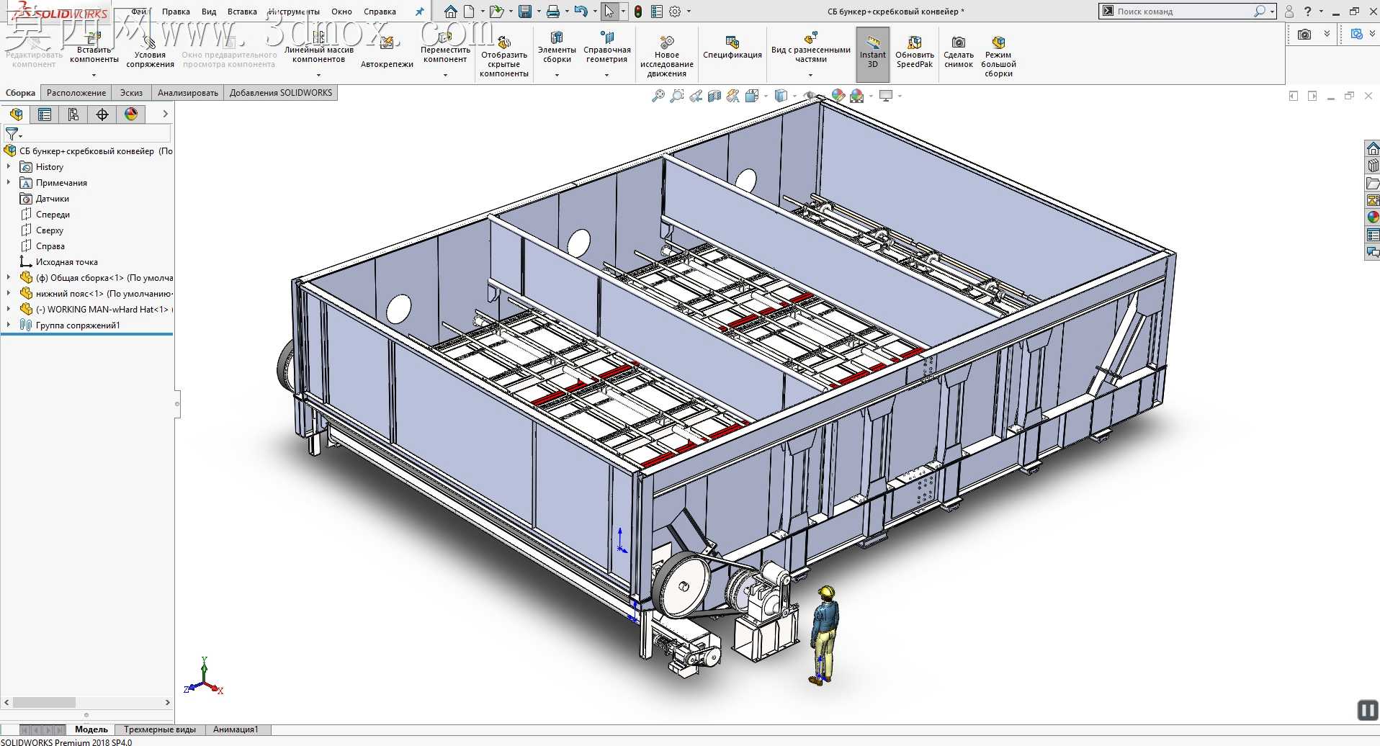
Task: Click the camera screen capture icon
Action: coord(1304,34)
